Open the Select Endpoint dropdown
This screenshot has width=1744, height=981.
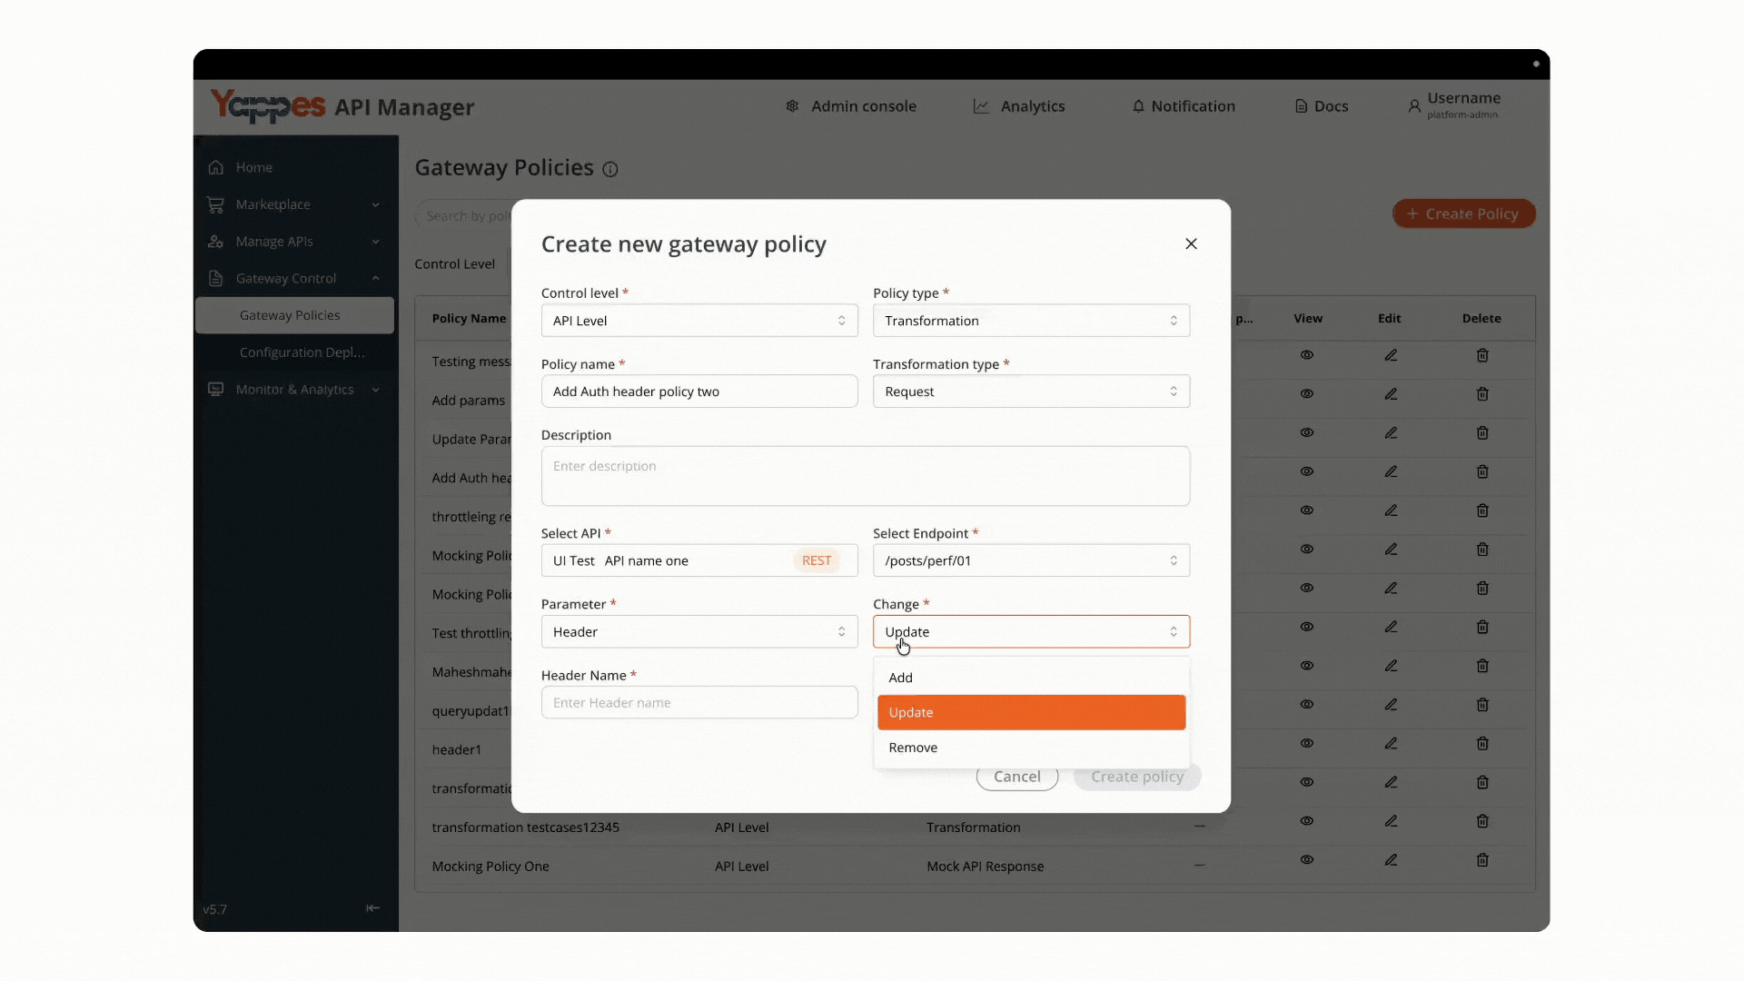pyautogui.click(x=1031, y=560)
